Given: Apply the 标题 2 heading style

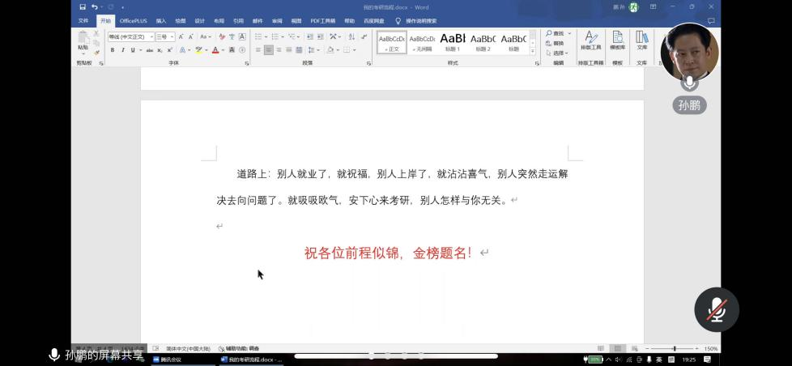Looking at the screenshot, I should tap(483, 42).
